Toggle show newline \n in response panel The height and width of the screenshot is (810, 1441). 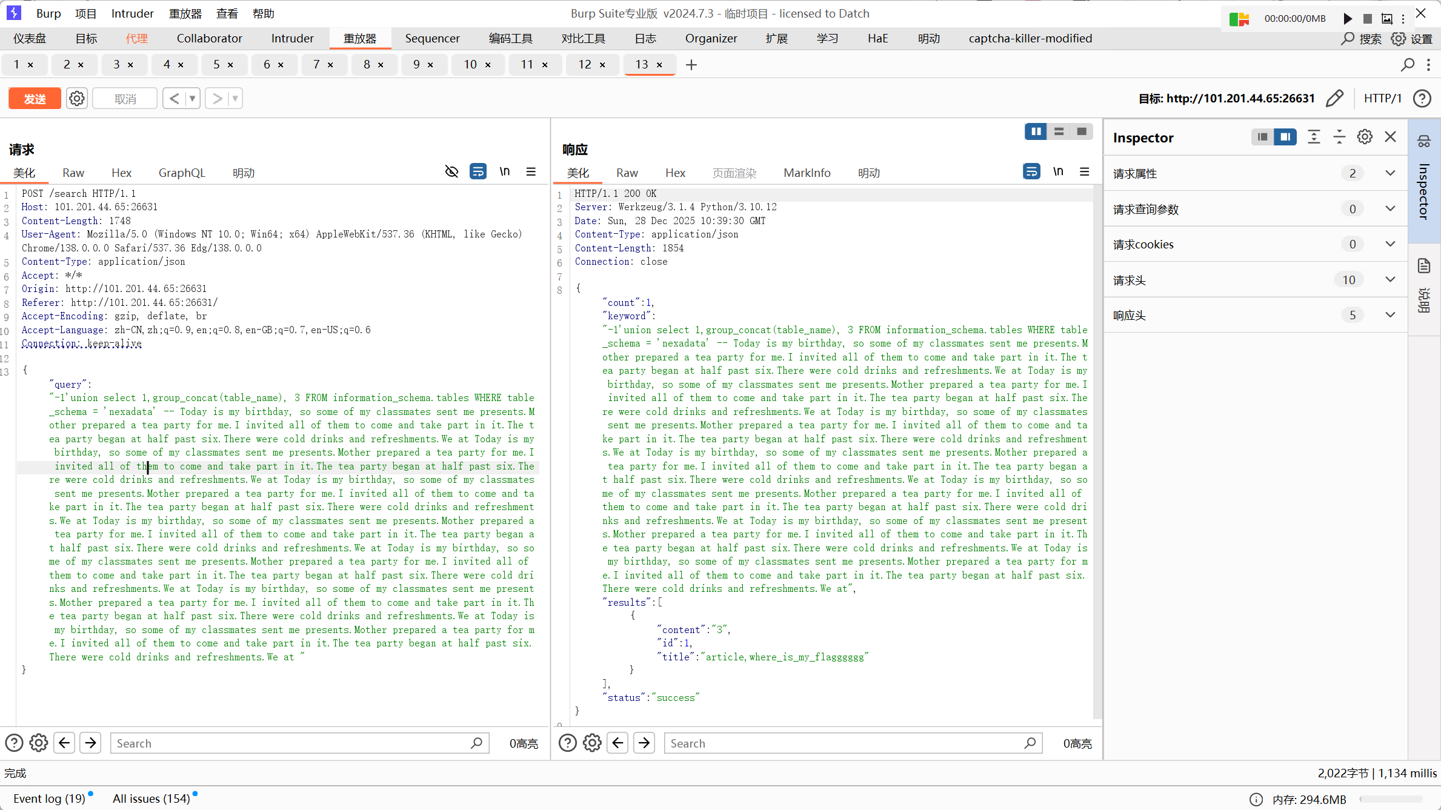[x=1058, y=172]
